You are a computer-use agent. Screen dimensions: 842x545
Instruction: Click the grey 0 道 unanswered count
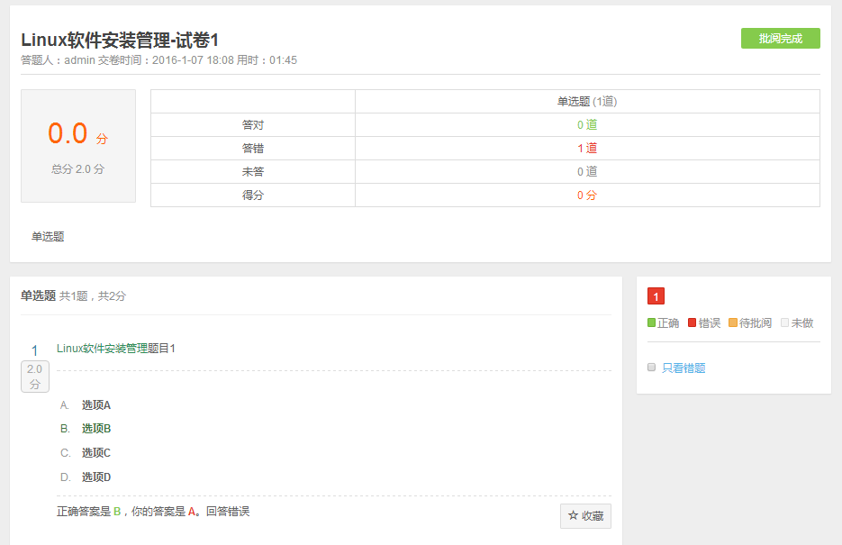tap(587, 172)
